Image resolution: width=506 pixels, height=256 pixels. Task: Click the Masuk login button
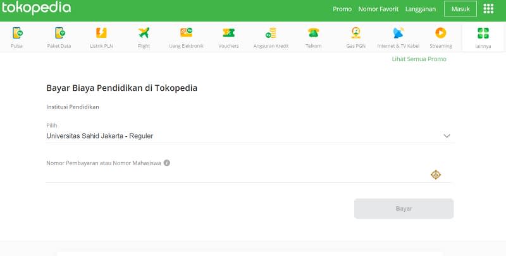[x=460, y=9]
